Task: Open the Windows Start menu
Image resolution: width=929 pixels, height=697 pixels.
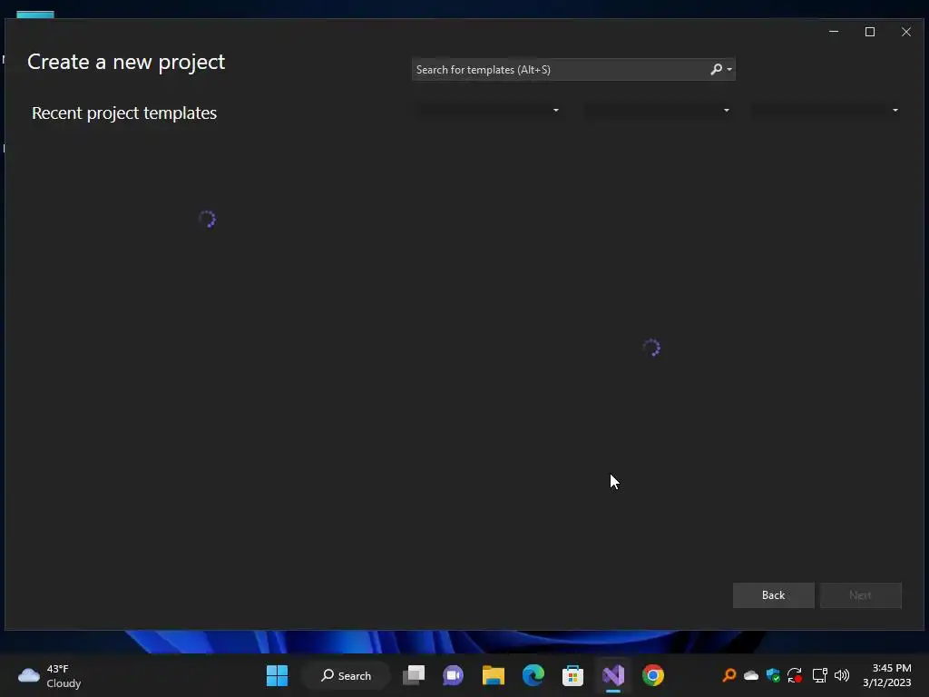Action: point(277,675)
